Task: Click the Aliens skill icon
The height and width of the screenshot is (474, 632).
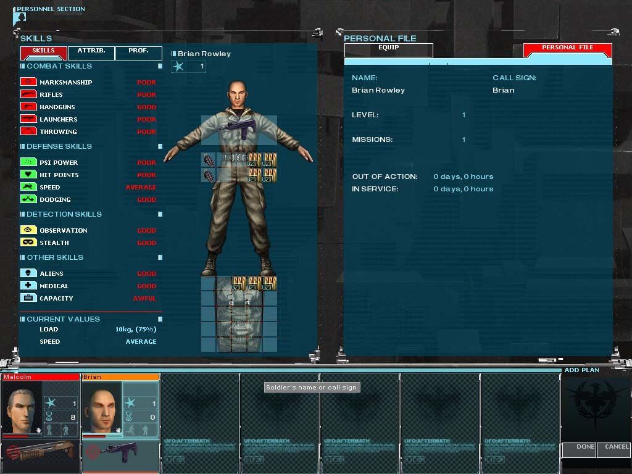Action: [x=28, y=273]
